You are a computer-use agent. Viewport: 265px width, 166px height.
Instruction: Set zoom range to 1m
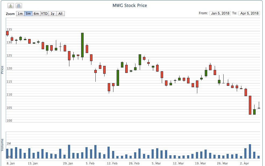tap(20, 13)
